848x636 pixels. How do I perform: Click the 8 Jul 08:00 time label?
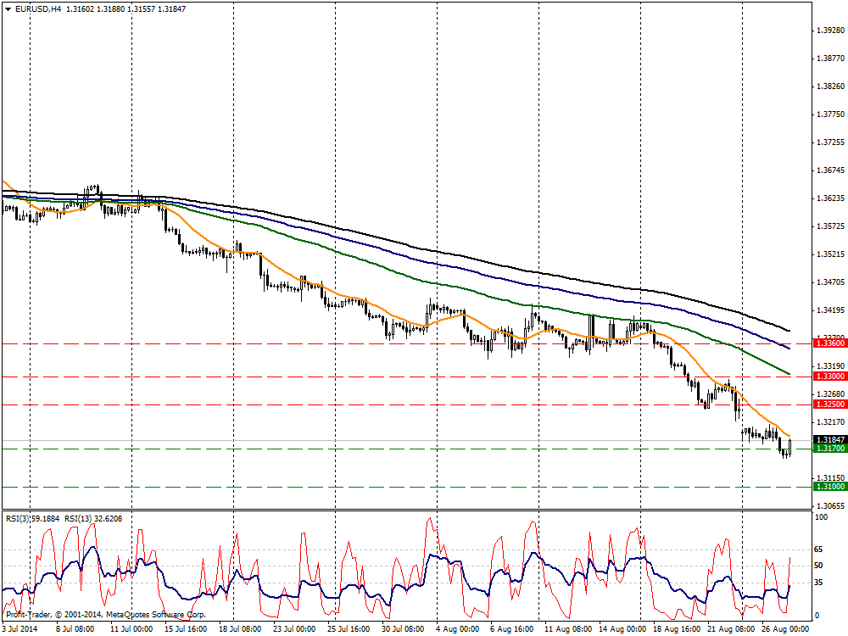(75, 629)
